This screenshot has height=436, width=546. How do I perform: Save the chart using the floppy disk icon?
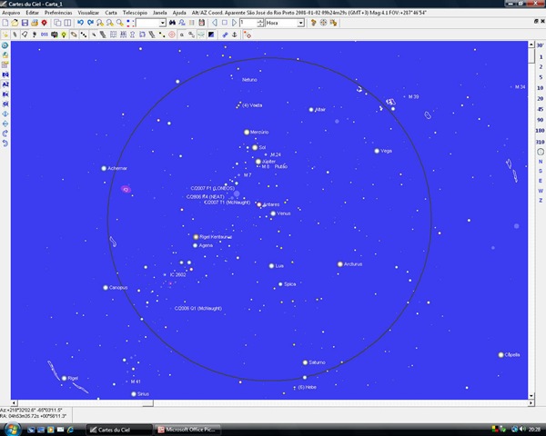(25, 23)
